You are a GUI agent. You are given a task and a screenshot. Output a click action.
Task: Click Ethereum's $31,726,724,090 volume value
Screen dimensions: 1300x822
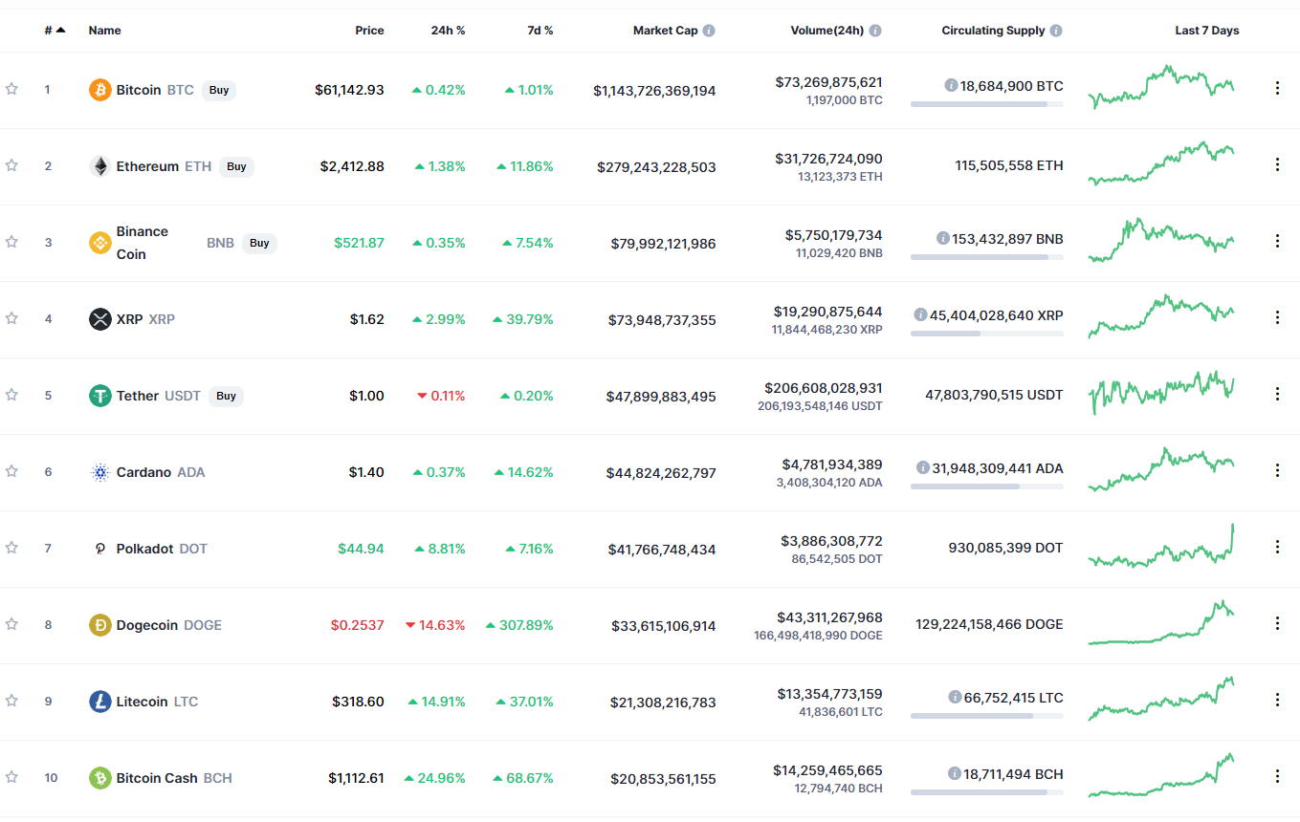[x=828, y=159]
